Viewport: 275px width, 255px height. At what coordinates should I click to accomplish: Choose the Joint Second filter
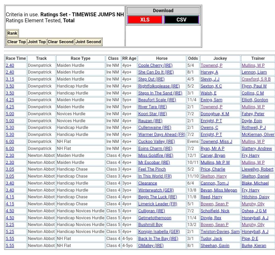[88, 42]
